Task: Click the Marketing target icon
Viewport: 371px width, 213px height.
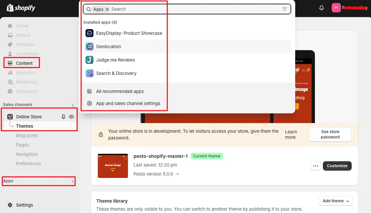Action: point(10,82)
